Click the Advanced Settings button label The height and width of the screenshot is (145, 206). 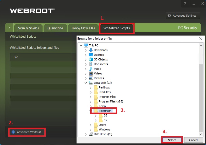pos(184,16)
